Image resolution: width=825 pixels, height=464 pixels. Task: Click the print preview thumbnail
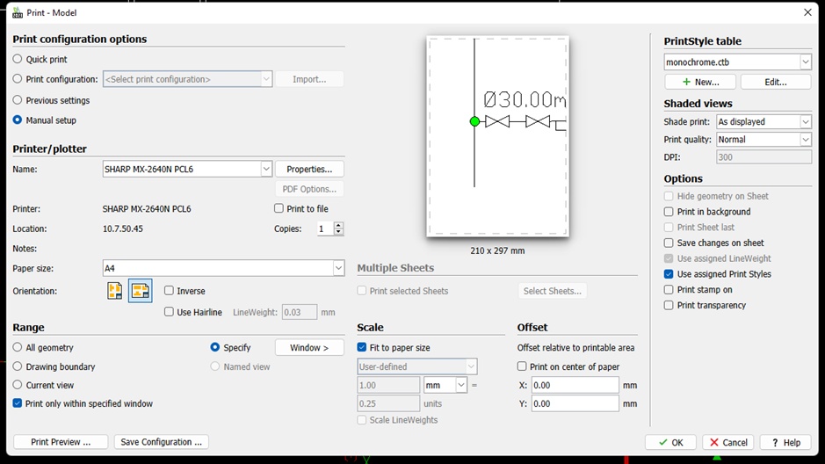498,136
